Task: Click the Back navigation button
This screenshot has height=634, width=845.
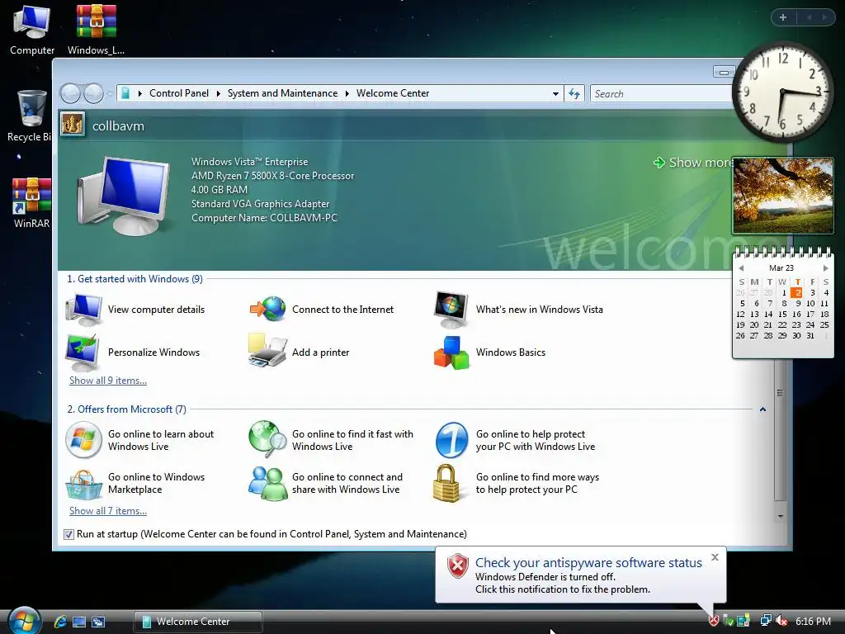Action: [70, 94]
